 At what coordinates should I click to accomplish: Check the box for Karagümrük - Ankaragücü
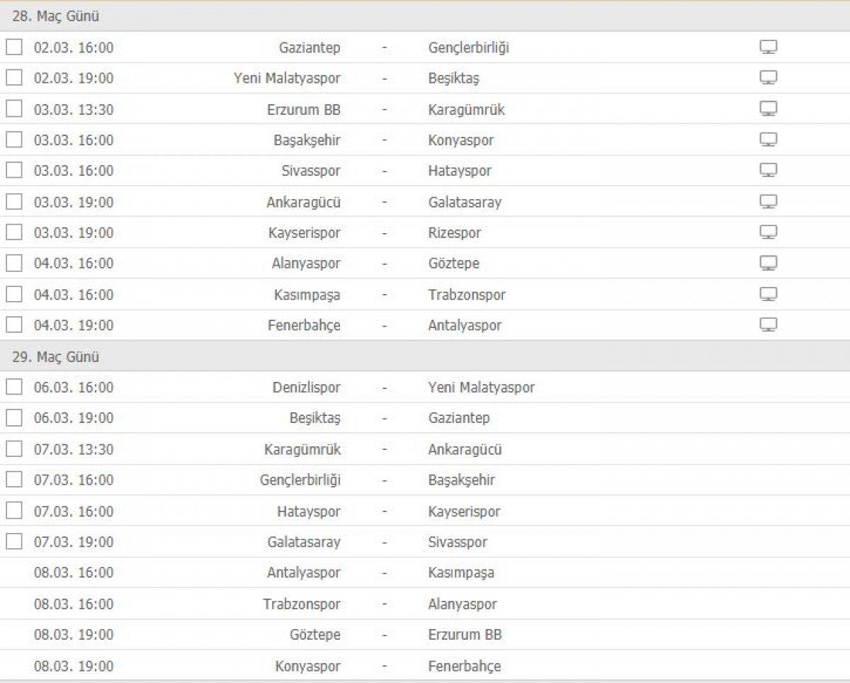coord(13,449)
